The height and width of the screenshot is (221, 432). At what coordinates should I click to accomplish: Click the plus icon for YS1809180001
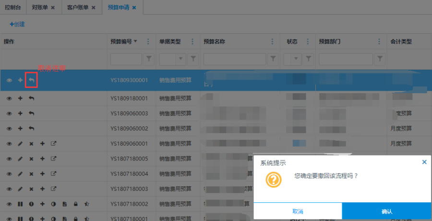tap(20, 98)
